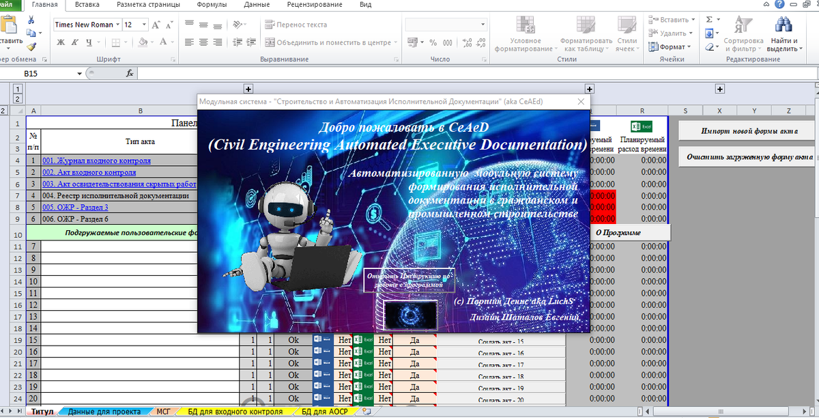Click the fx insert function button
The image size is (819, 418).
[130, 73]
